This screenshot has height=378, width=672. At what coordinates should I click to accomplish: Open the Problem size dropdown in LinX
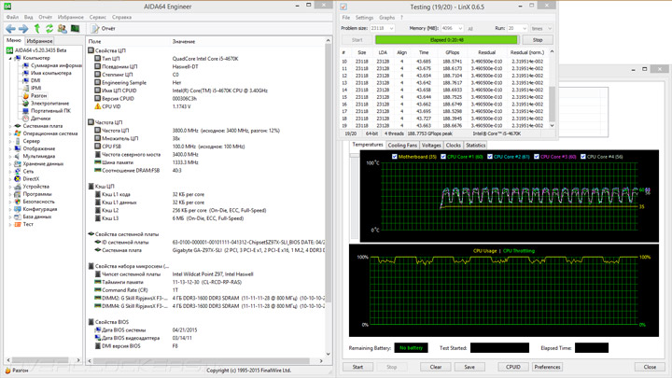tap(391, 29)
